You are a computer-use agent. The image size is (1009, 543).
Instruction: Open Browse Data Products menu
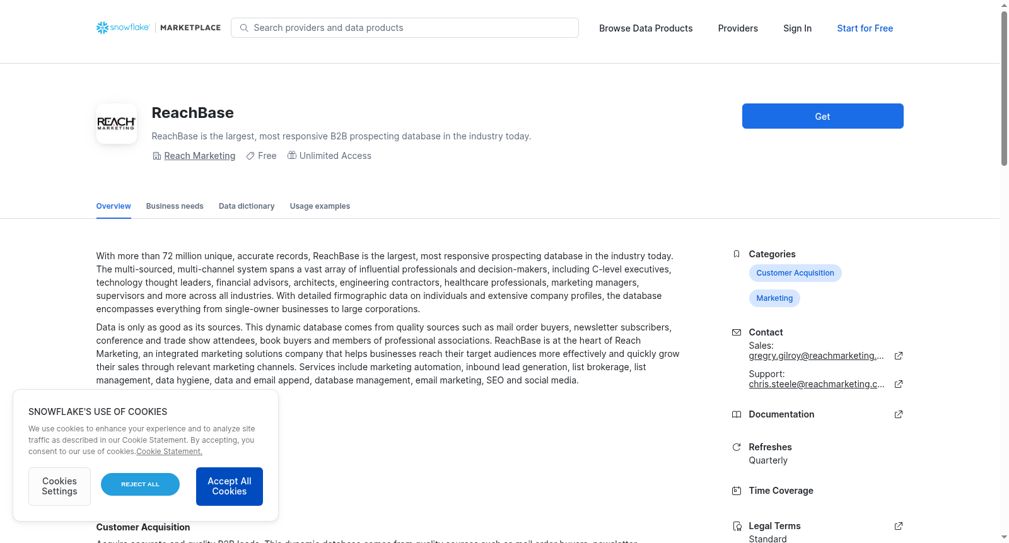pos(646,28)
